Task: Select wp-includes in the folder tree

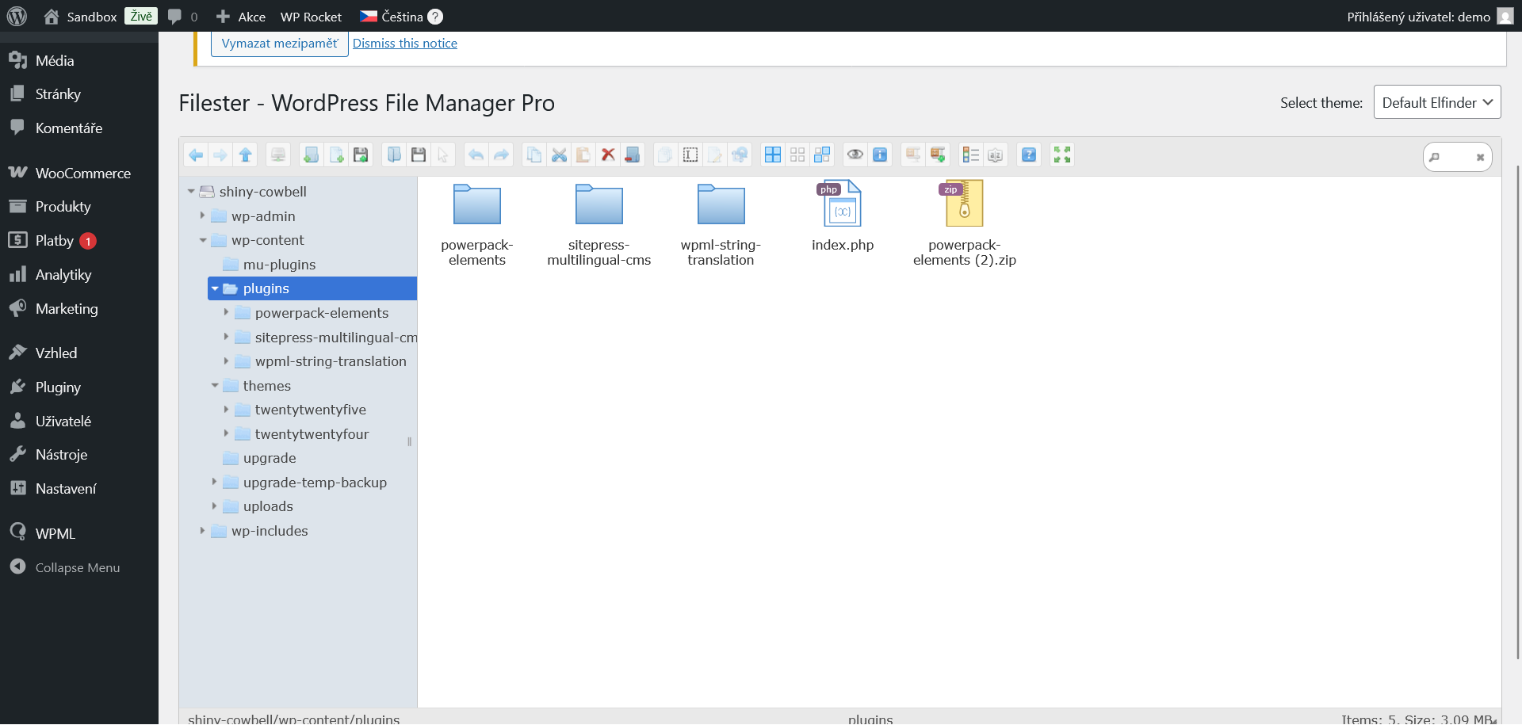Action: (270, 531)
